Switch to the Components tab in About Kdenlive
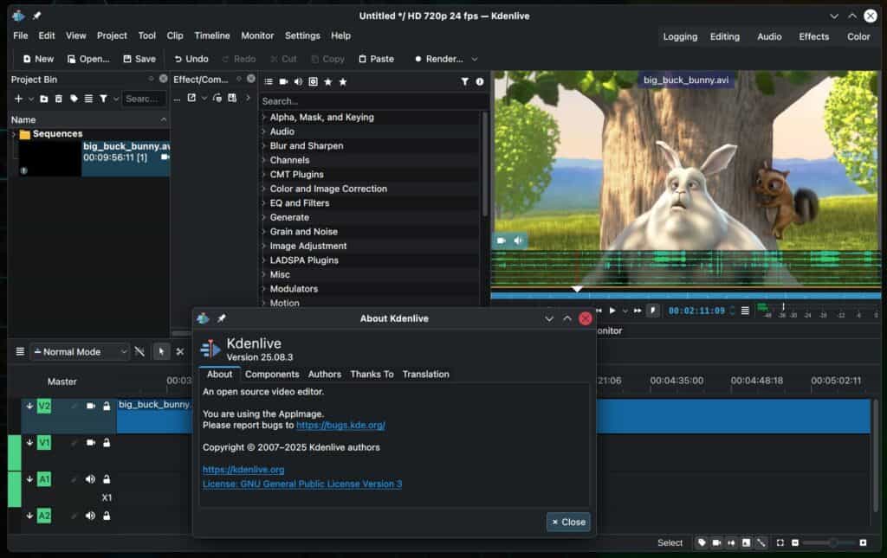The width and height of the screenshot is (887, 558). (272, 374)
